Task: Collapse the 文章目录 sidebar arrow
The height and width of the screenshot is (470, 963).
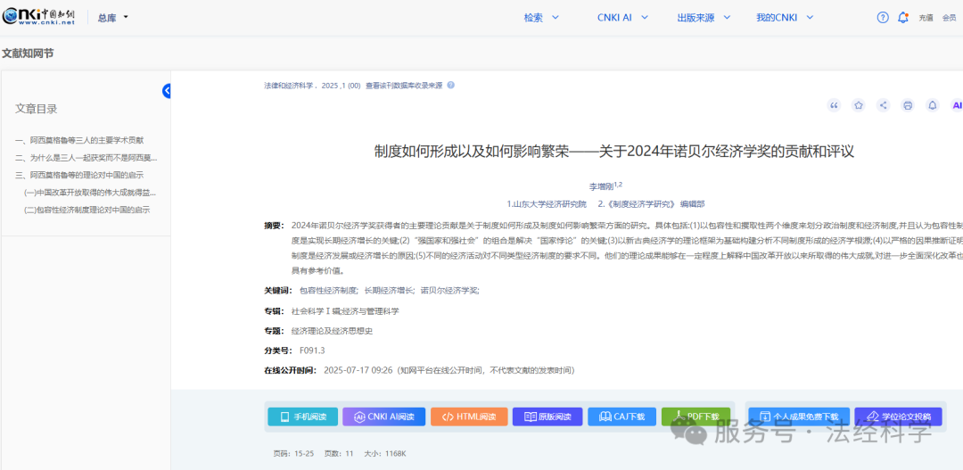Action: pos(167,91)
